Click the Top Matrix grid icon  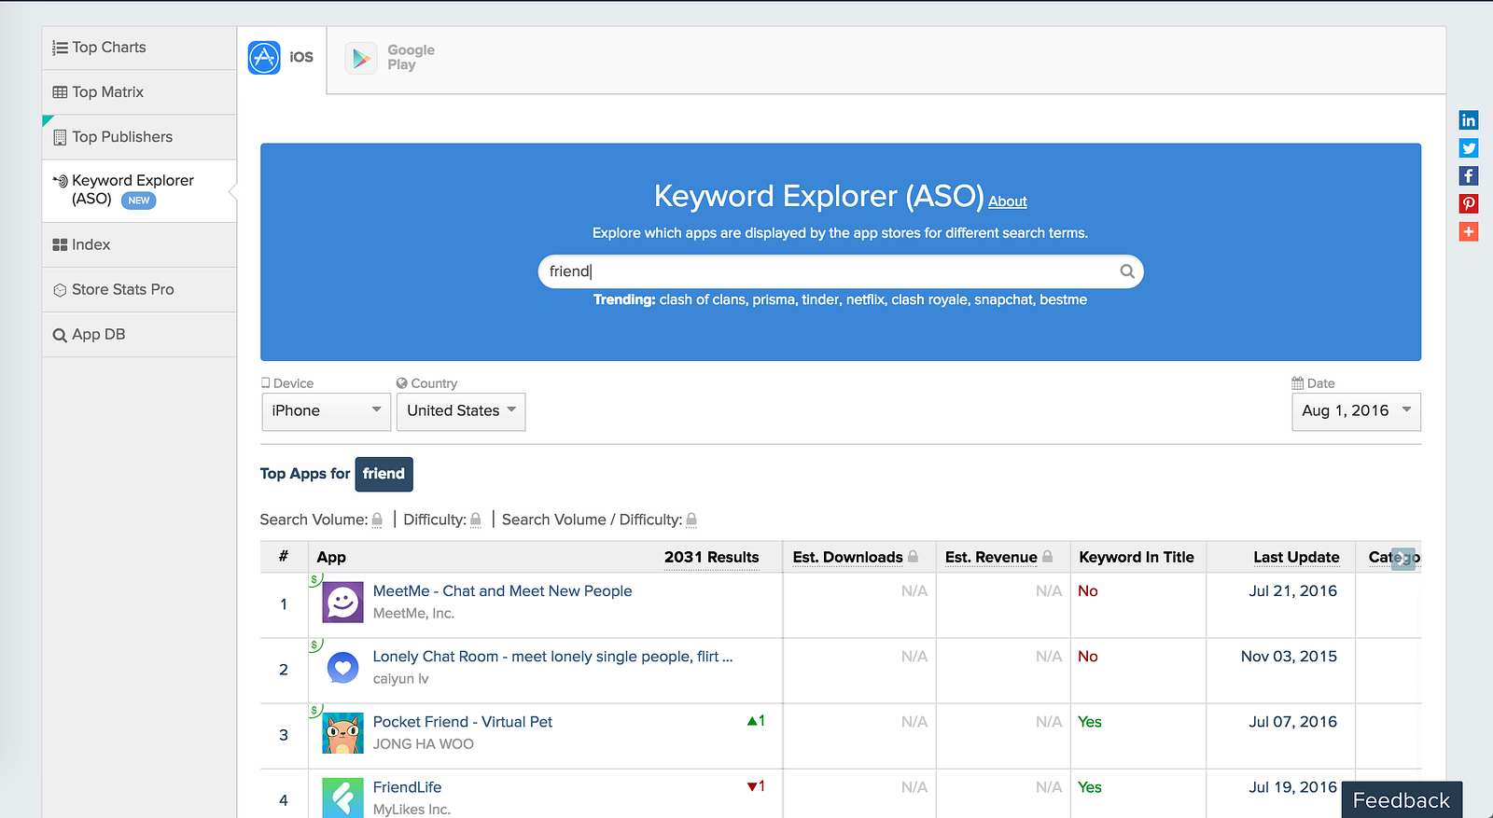point(60,92)
